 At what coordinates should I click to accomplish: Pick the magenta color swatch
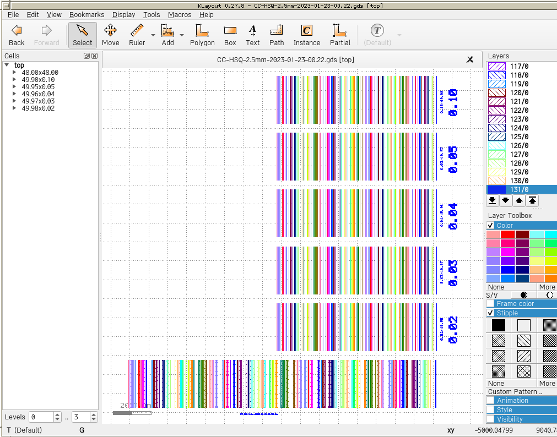point(507,252)
